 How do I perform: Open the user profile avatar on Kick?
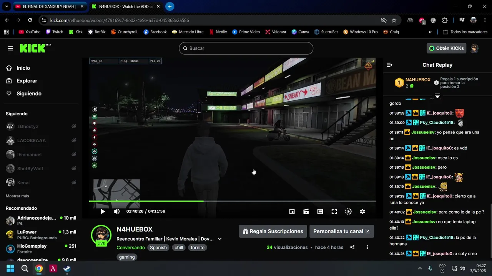tap(475, 48)
